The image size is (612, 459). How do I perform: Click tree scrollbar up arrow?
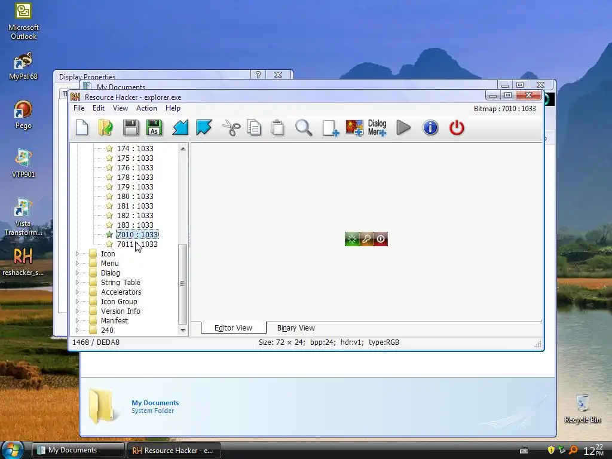click(183, 149)
